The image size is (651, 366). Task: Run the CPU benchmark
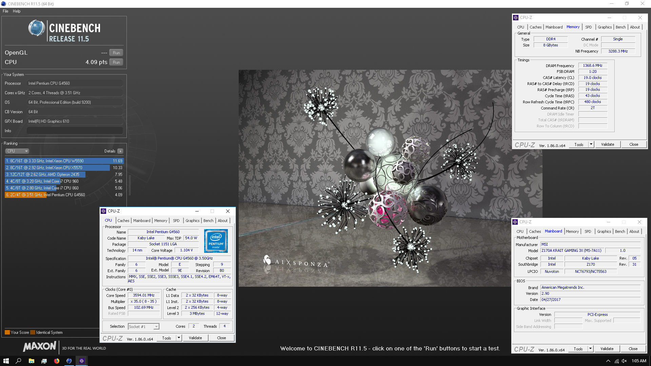click(x=116, y=62)
